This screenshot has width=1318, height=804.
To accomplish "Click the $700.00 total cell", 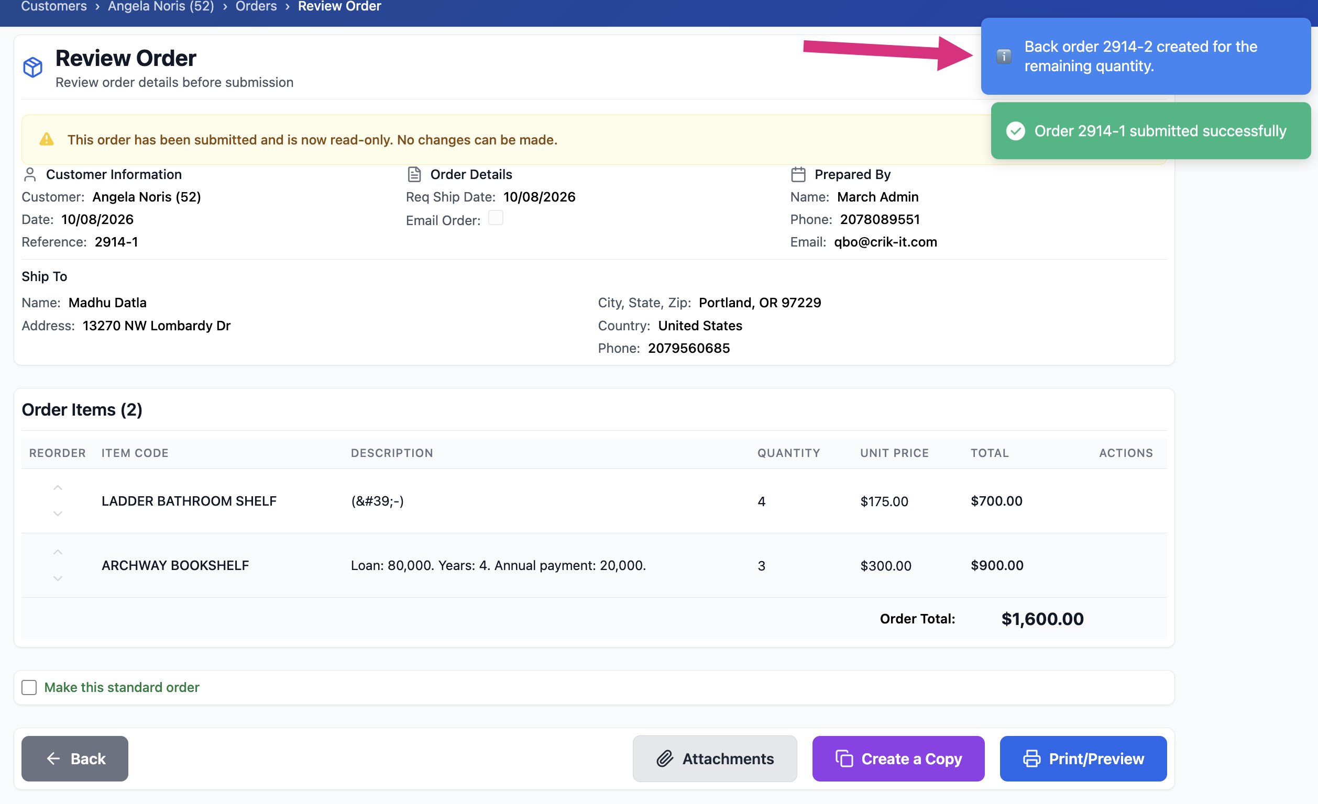I will click(x=996, y=501).
